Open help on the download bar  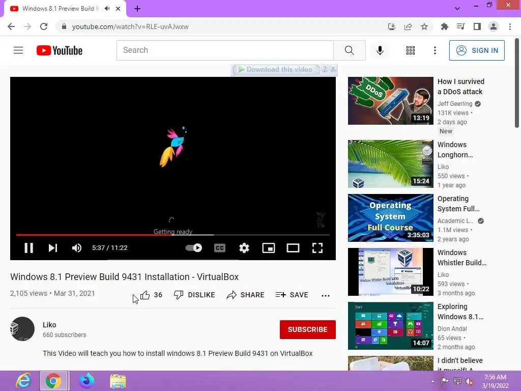click(x=325, y=69)
